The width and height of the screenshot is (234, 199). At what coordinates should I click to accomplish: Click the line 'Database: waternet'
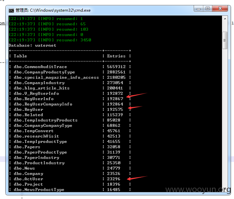coord(32,45)
